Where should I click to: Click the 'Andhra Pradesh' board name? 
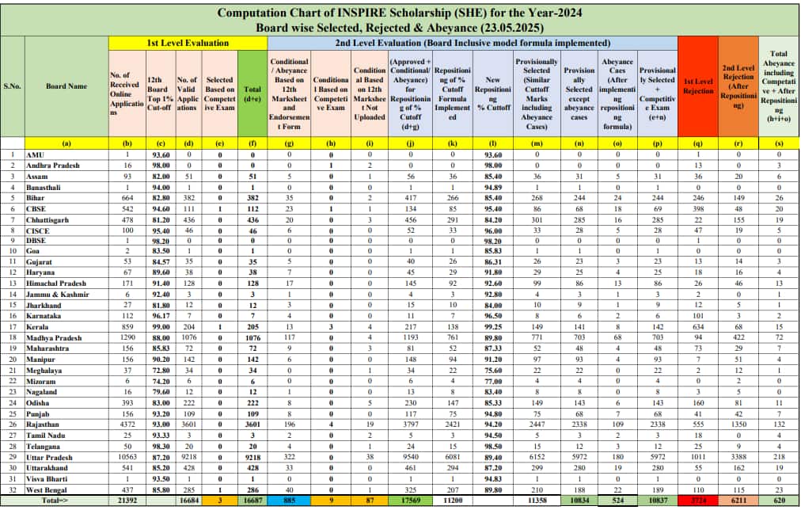[53, 166]
